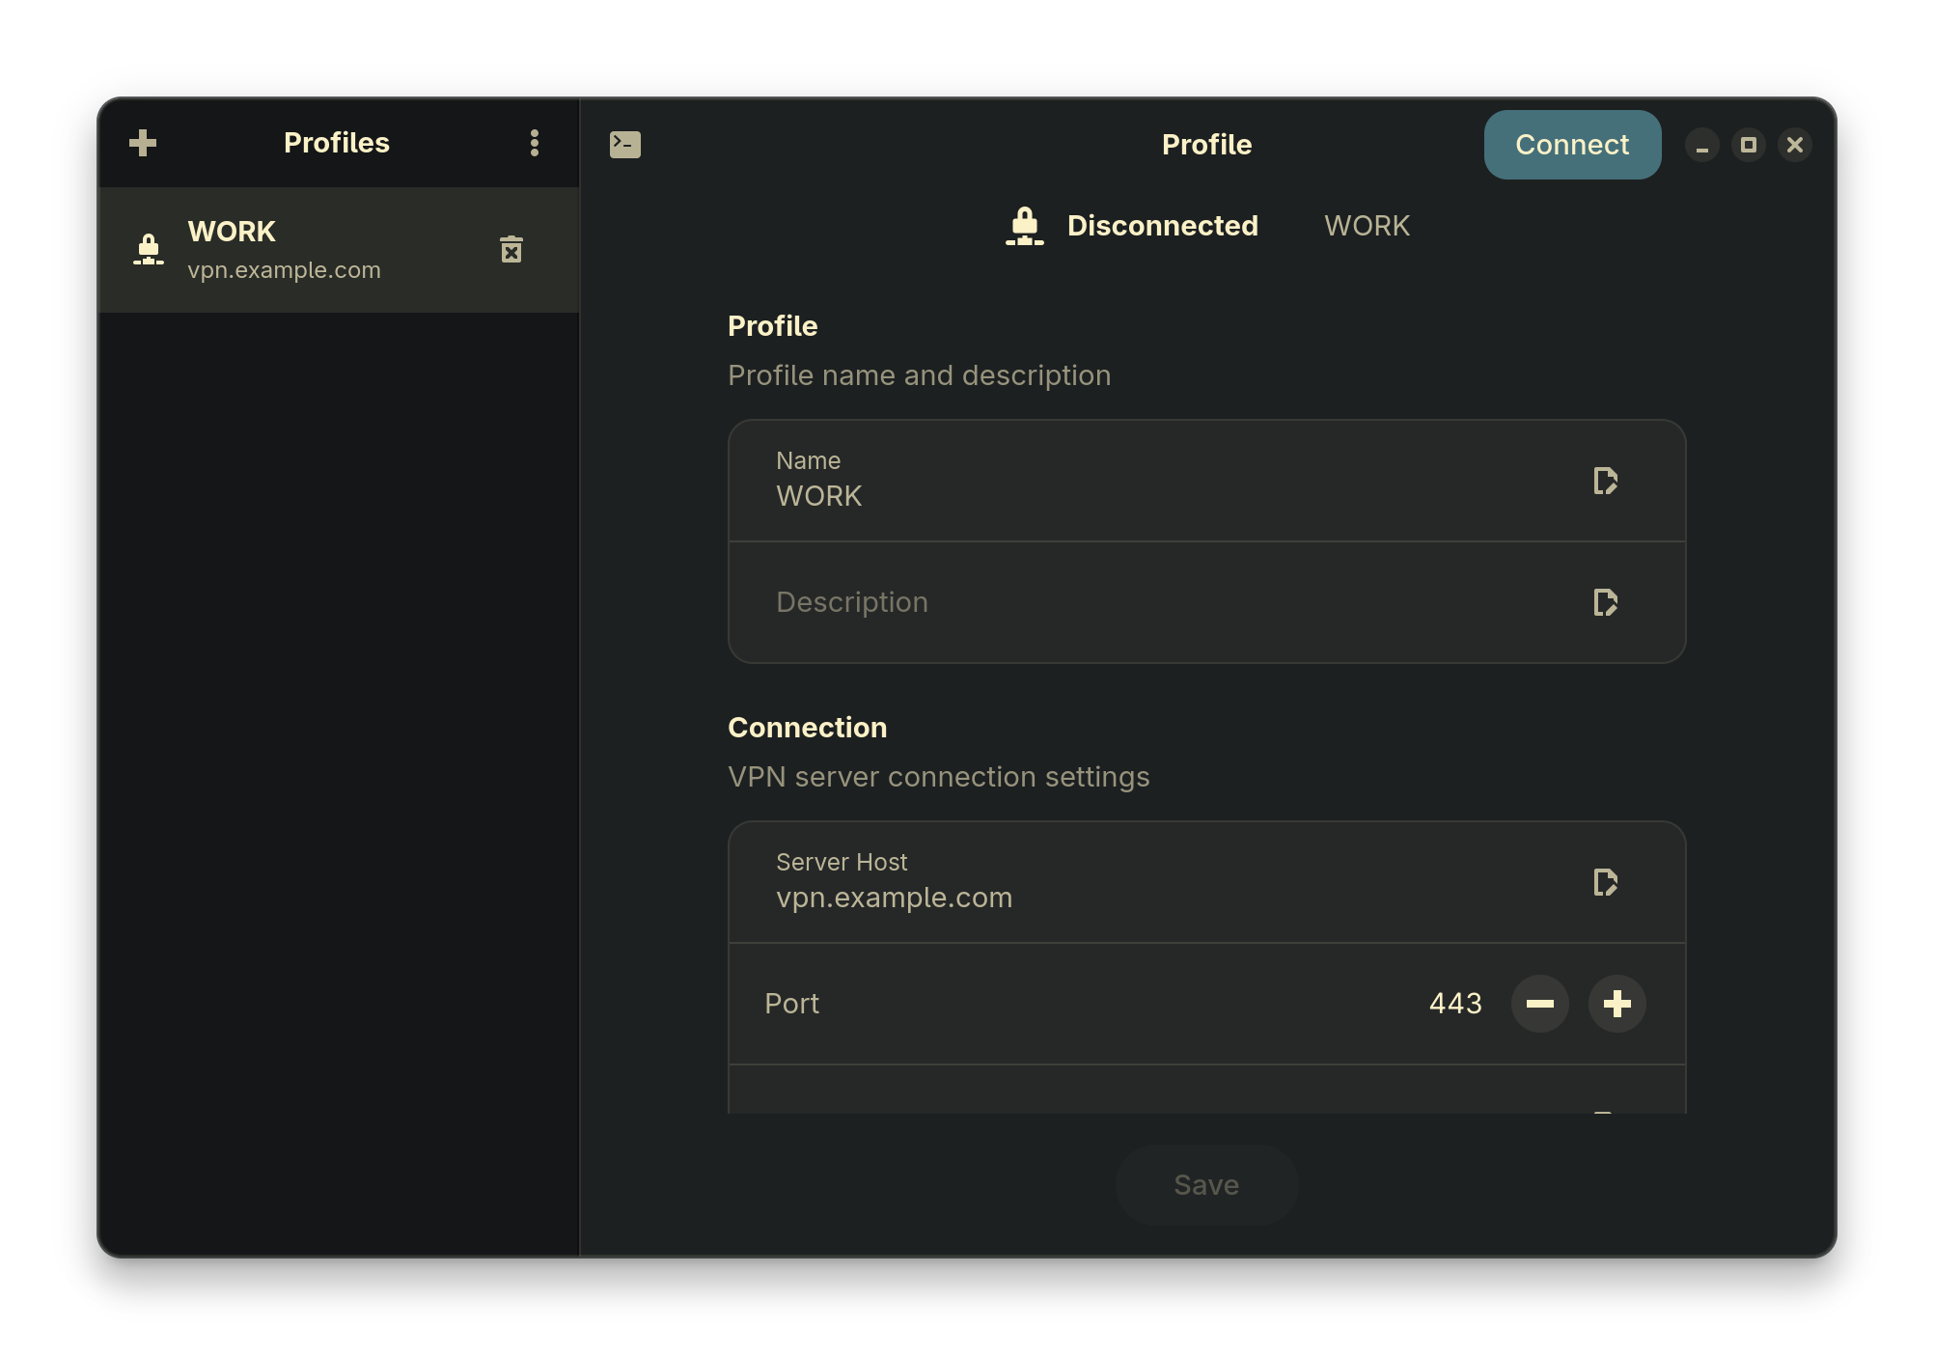Maximize the application window
Screen dimensions: 1934x1355
(1748, 145)
